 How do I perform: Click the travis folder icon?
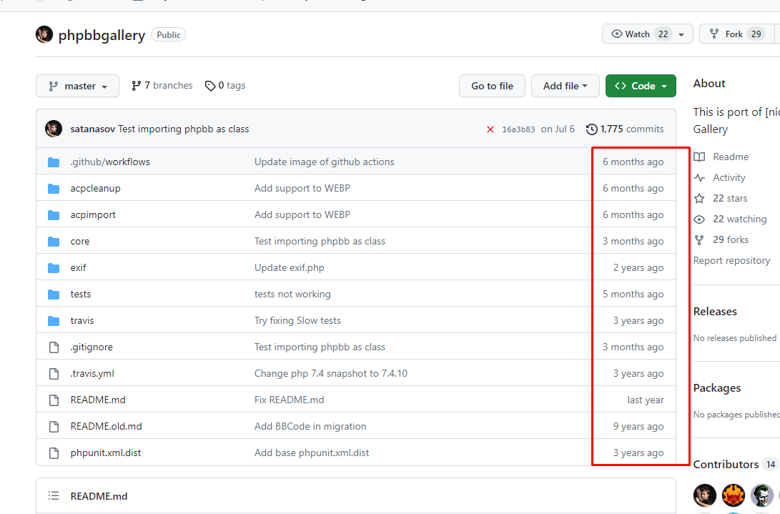tap(54, 320)
